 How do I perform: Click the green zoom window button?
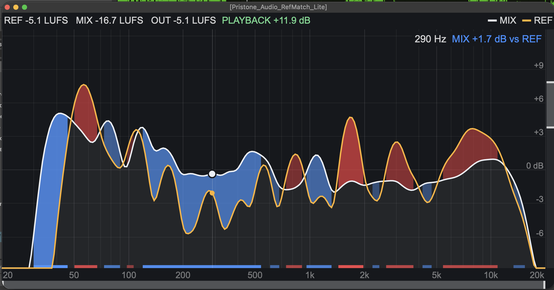pos(25,7)
